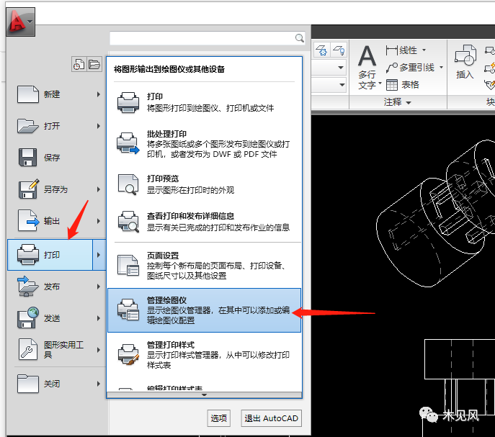This screenshot has height=437, width=495.
Task: Click the second ribbon layer tool icon
Action: (339, 50)
